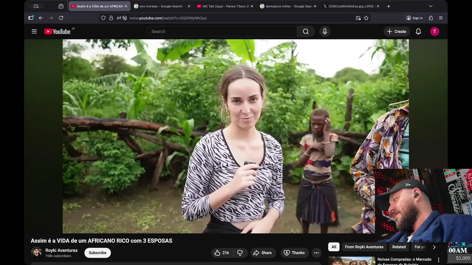Open a new browser tab
Screen dimensions: 472x265
coord(389,6)
